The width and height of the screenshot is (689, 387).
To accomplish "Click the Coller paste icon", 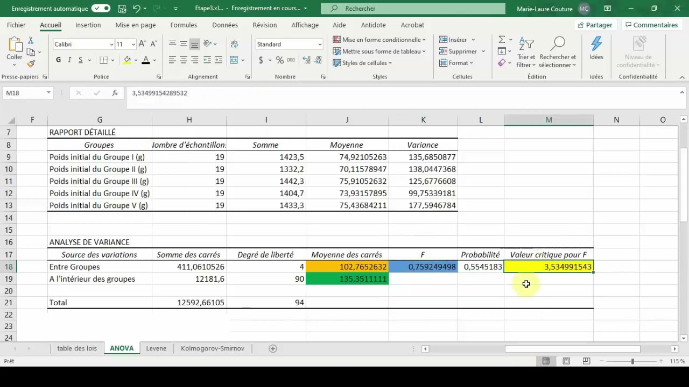I will click(x=15, y=45).
